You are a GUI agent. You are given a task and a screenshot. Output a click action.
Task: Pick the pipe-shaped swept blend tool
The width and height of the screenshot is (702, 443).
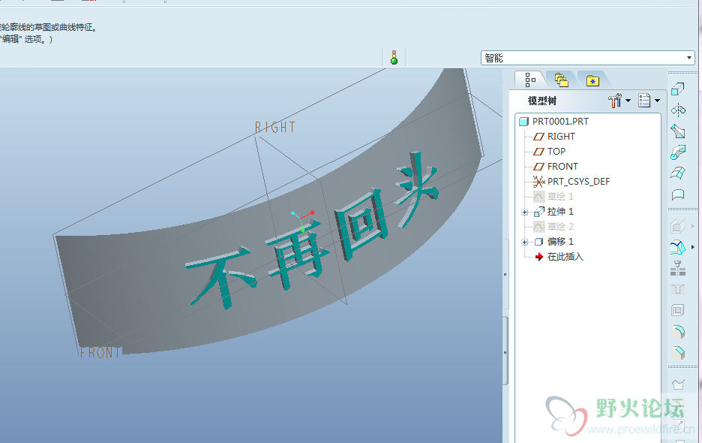point(678,152)
